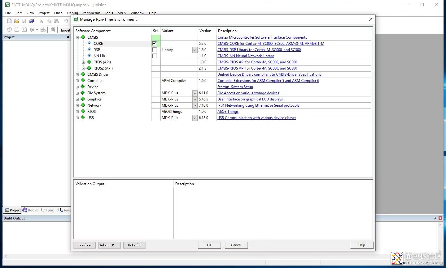This screenshot has width=446, height=268.
Task: Click the blue component icon beside NN Lib
Action: coord(89,56)
